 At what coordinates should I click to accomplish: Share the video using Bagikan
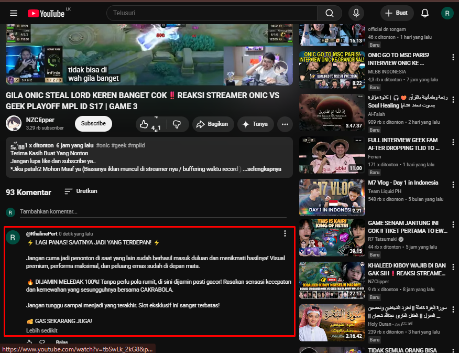(x=213, y=124)
